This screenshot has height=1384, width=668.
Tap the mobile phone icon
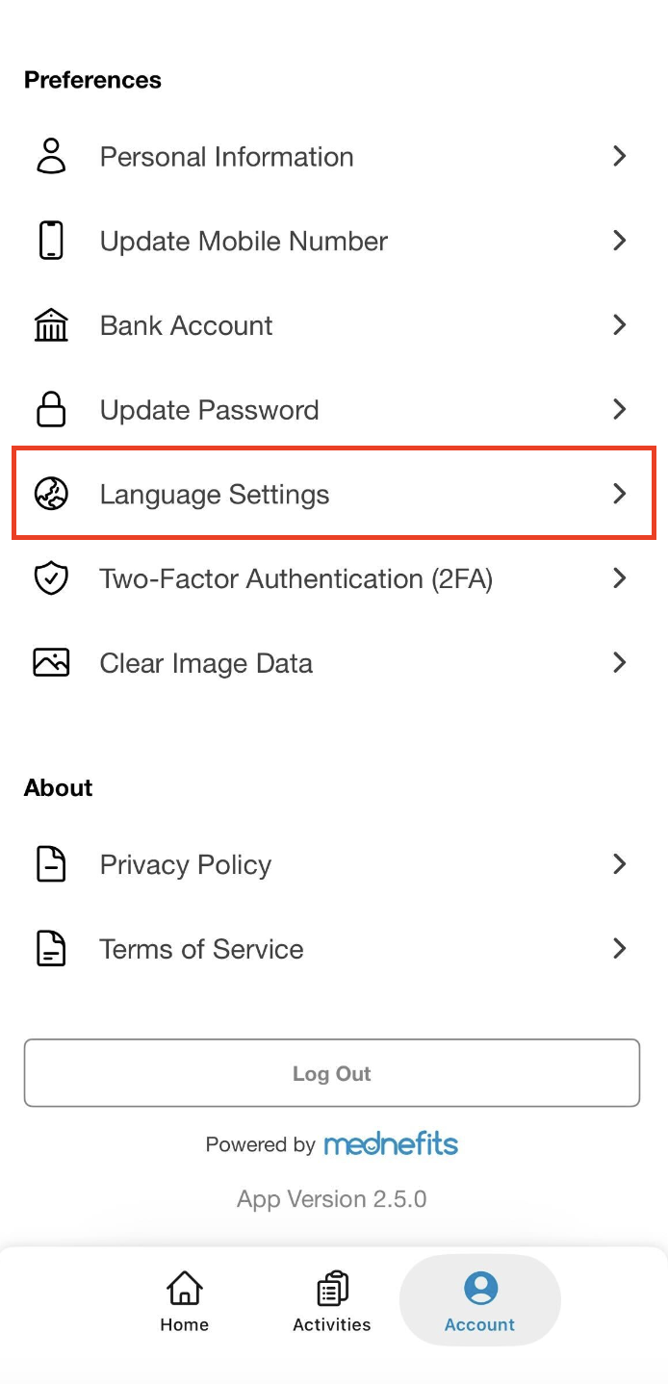coord(51,241)
